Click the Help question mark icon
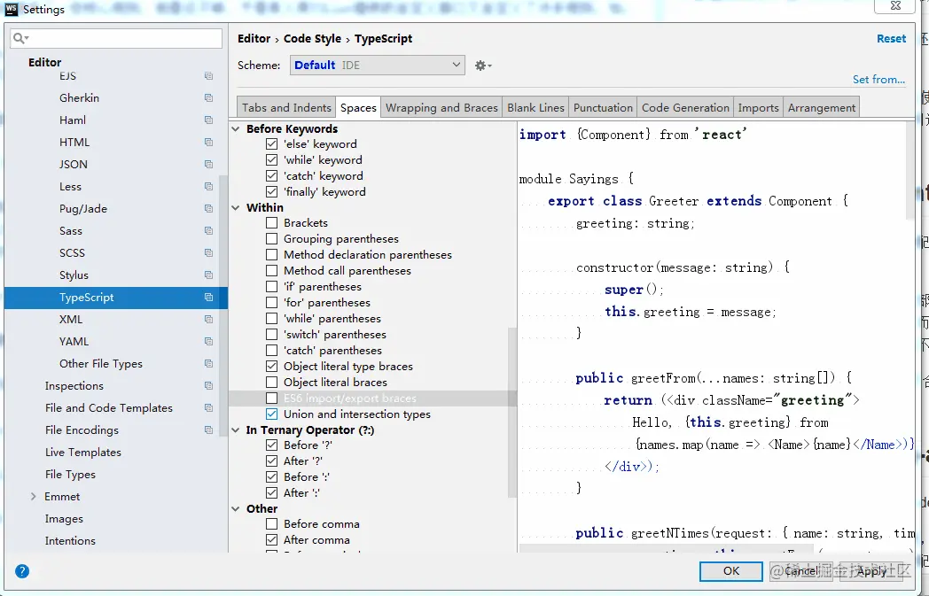Screen dimensions: 929x596 coord(21,571)
